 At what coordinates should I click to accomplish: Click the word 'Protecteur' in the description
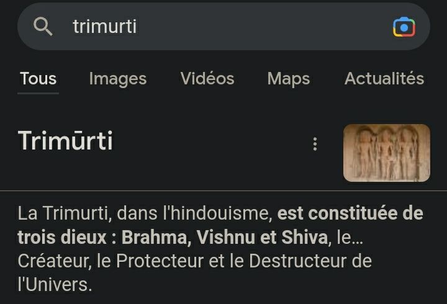tap(160, 261)
